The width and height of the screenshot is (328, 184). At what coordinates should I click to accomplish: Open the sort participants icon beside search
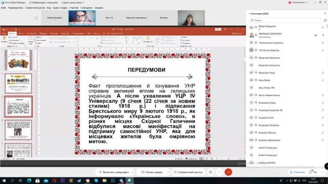[x=325, y=20]
